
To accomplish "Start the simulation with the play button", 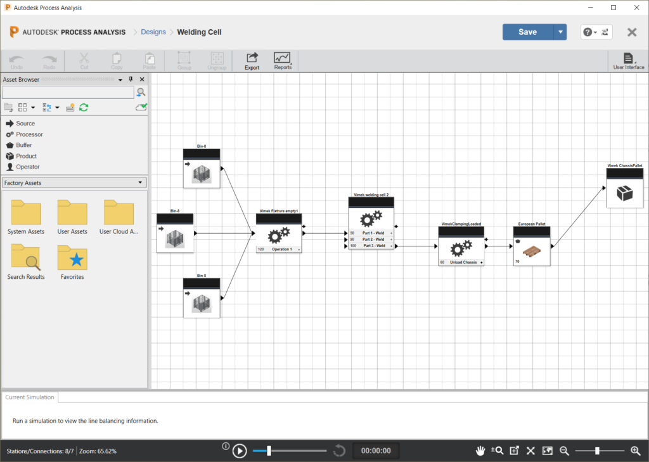I will (x=240, y=451).
